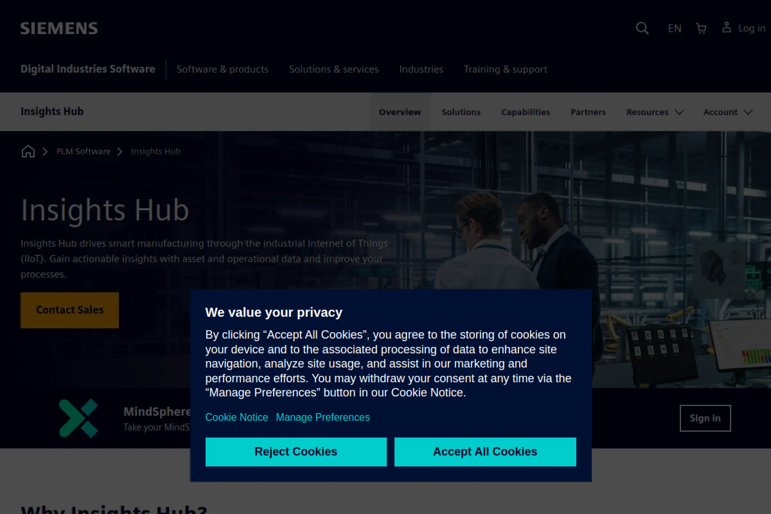Expand the Resources dropdown chevron
The height and width of the screenshot is (514, 771).
pyautogui.click(x=679, y=112)
